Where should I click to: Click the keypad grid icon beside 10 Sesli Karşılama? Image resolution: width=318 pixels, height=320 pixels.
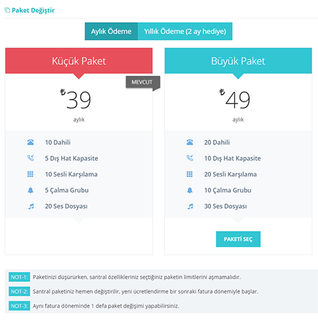pos(31,174)
